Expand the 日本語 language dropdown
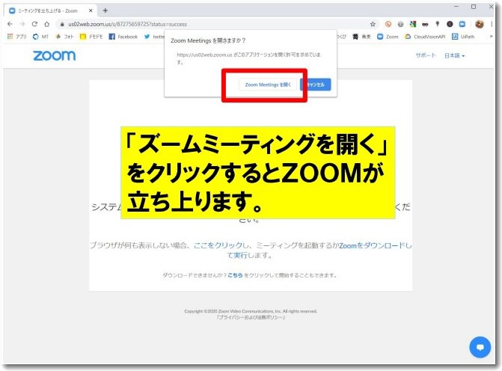Screen dimensions: 502x371 coord(454,55)
